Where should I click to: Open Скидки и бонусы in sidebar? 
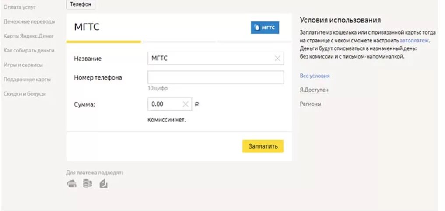click(x=25, y=94)
